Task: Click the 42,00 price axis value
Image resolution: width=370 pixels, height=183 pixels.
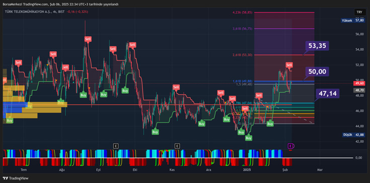Action: click(x=360, y=141)
